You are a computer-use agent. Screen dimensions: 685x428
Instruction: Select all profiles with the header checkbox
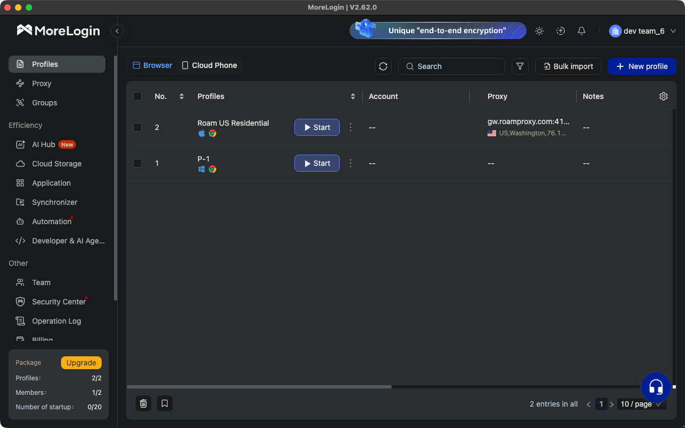click(138, 96)
